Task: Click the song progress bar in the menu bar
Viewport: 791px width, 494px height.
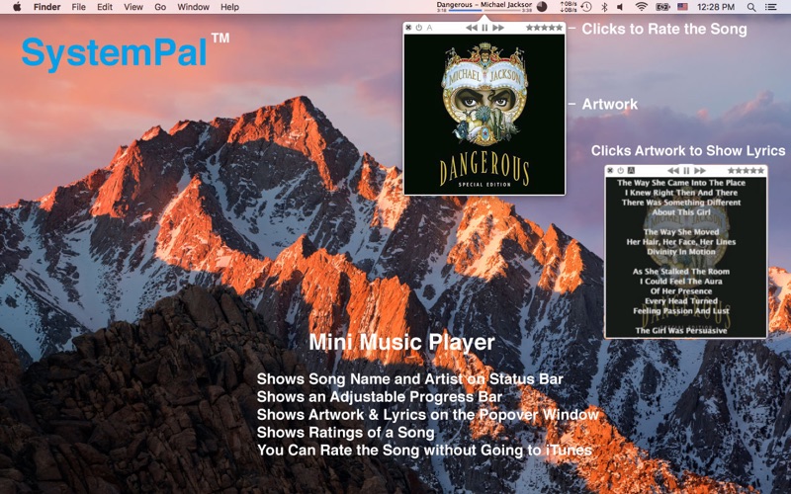Action: pyautogui.click(x=484, y=11)
